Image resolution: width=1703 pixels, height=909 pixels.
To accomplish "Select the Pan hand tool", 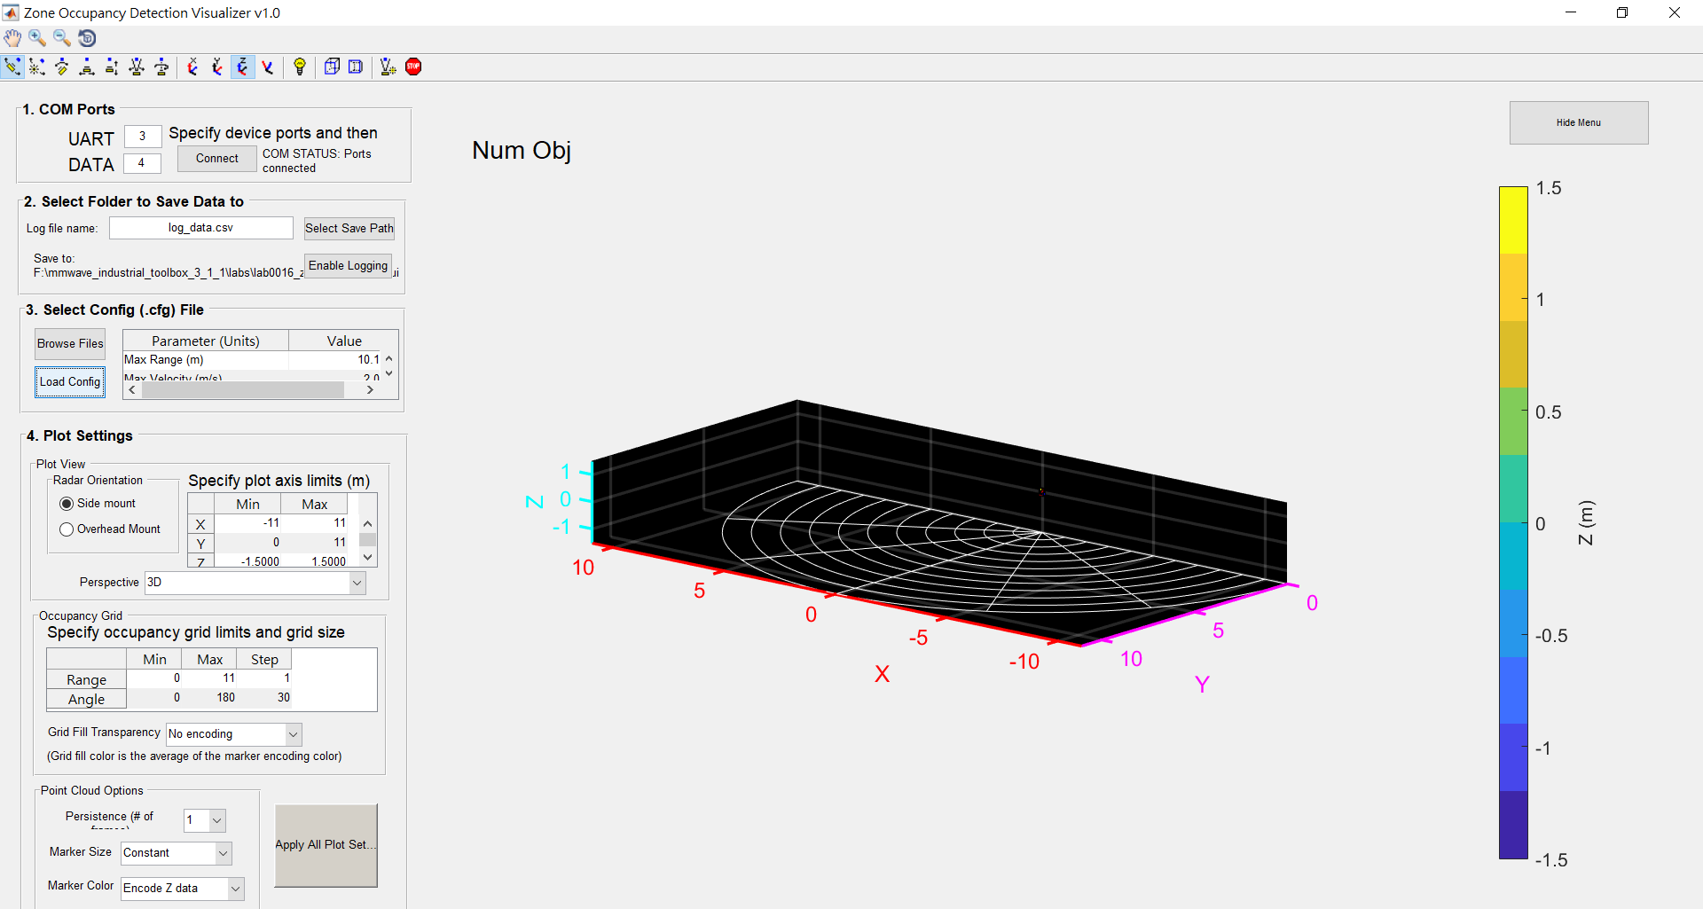I will pos(12,38).
